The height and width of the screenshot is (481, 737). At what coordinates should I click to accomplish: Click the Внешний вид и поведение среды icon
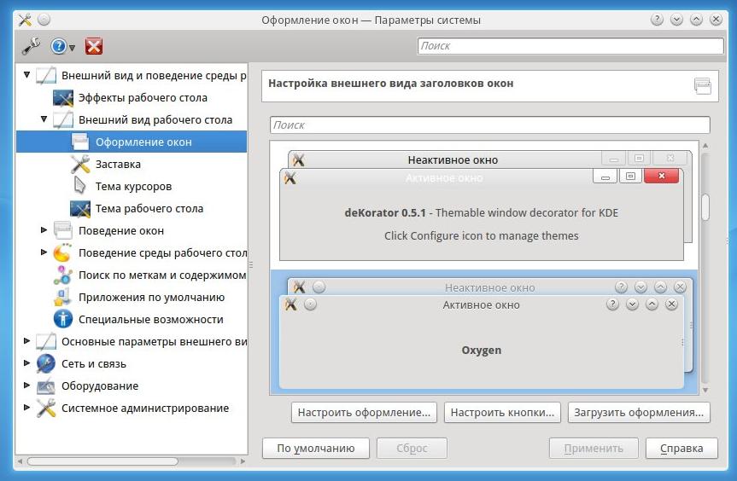[46, 75]
